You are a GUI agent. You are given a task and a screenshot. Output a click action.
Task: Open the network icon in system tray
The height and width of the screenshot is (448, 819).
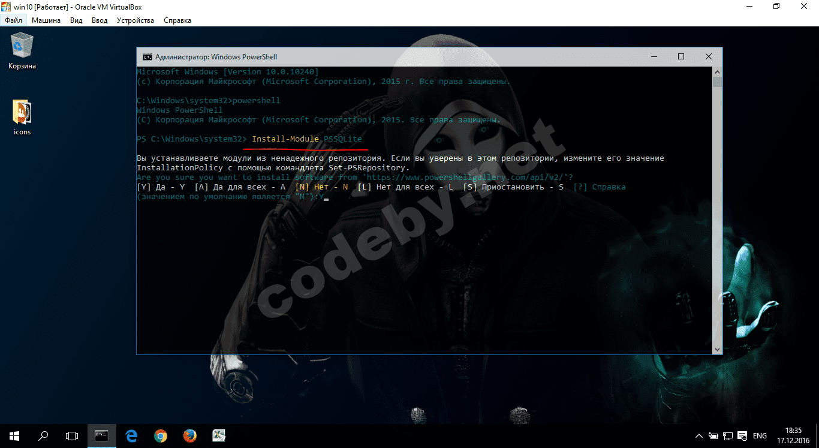[728, 436]
